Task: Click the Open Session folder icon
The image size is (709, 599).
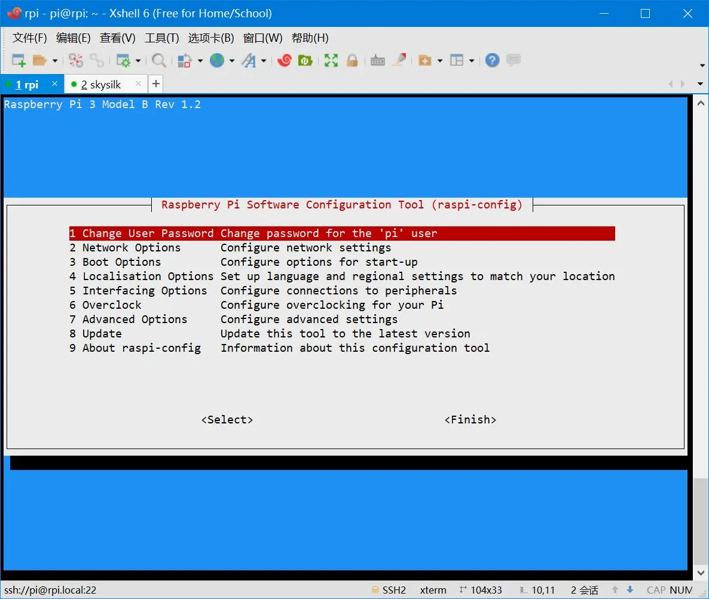Action: pyautogui.click(x=39, y=60)
